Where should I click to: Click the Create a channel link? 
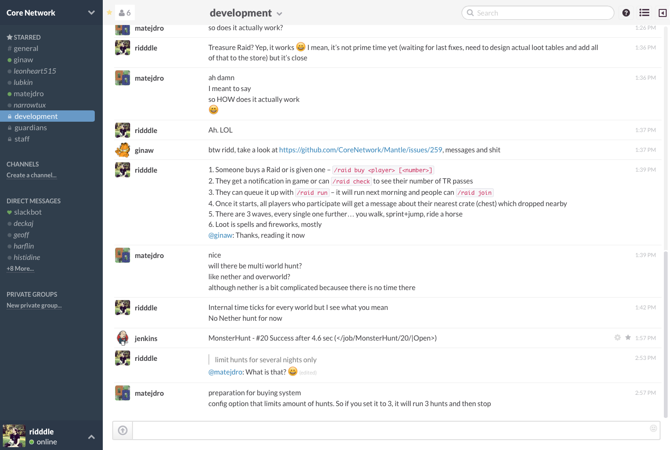coord(32,175)
